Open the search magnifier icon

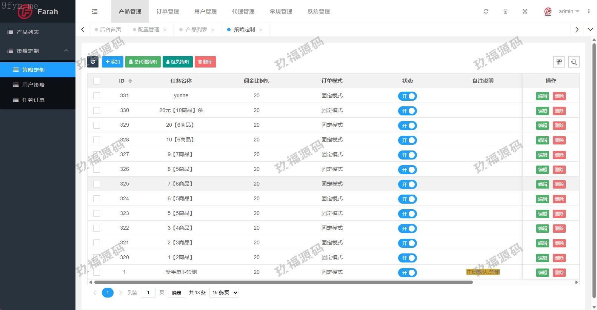coord(574,62)
